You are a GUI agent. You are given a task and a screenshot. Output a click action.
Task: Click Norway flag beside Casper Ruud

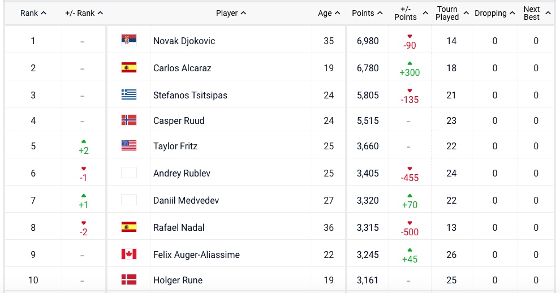pos(129,120)
